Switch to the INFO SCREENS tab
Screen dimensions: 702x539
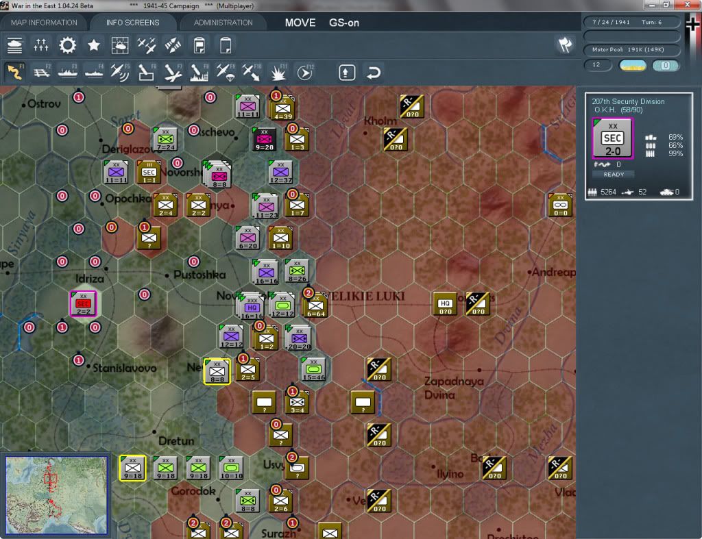132,23
